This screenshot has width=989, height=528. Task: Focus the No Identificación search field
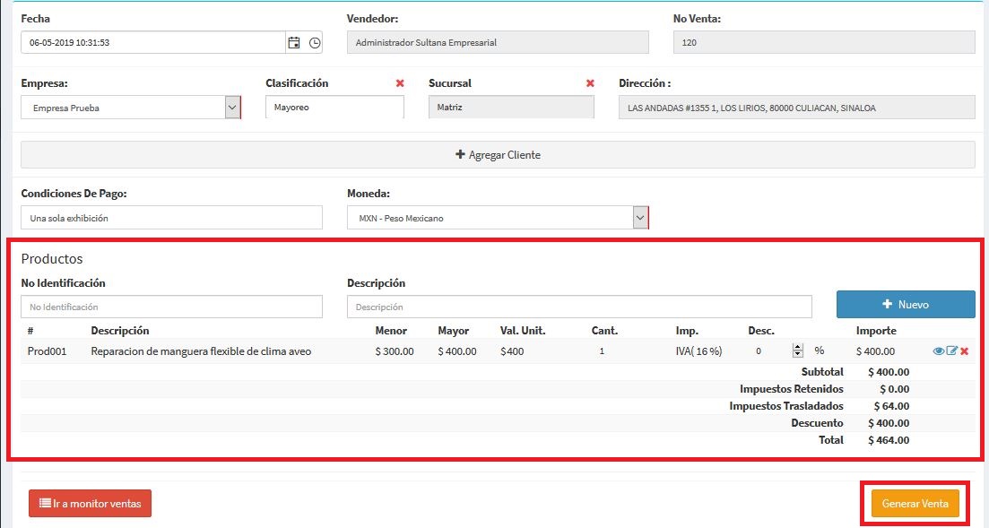pyautogui.click(x=171, y=307)
